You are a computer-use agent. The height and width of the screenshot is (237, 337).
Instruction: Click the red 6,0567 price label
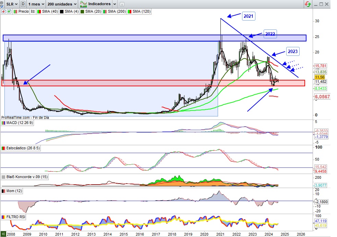tap(322, 97)
